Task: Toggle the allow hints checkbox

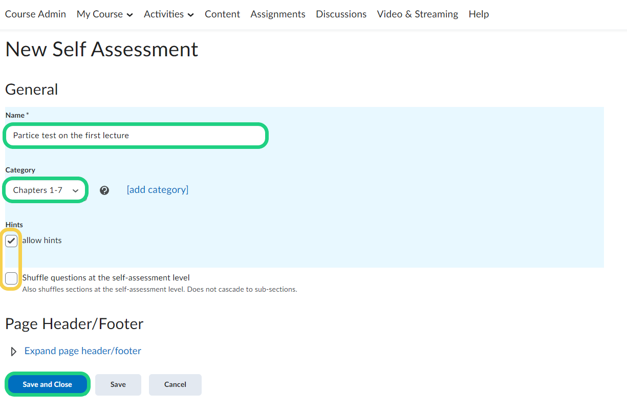Action: (11, 241)
